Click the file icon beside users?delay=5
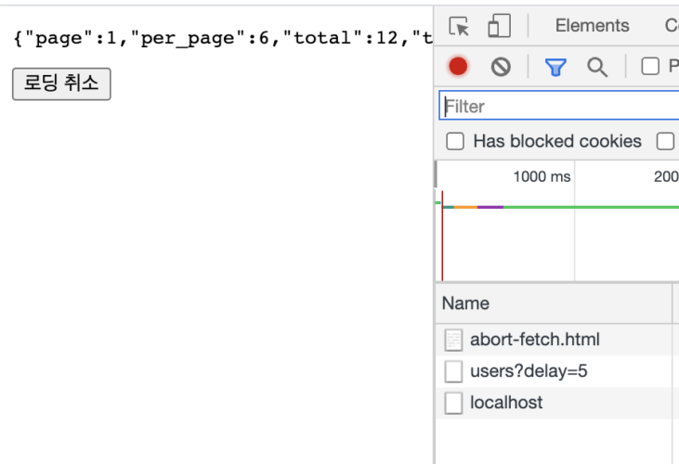The height and width of the screenshot is (464, 679). coord(453,371)
